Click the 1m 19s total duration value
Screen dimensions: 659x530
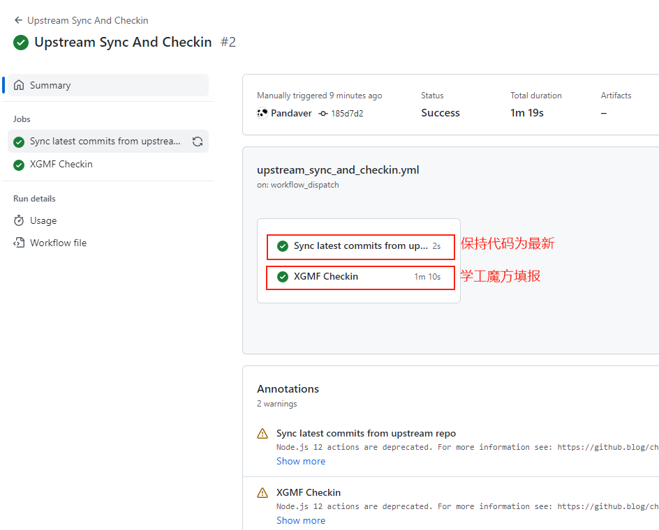tap(527, 113)
